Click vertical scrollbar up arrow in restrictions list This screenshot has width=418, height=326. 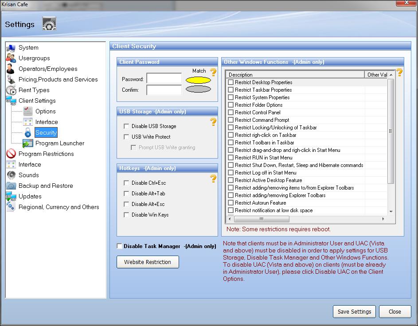click(x=391, y=75)
